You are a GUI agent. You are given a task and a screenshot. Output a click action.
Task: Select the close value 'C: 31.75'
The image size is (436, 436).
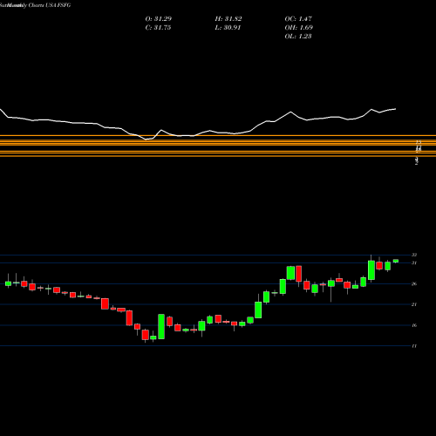point(158,27)
